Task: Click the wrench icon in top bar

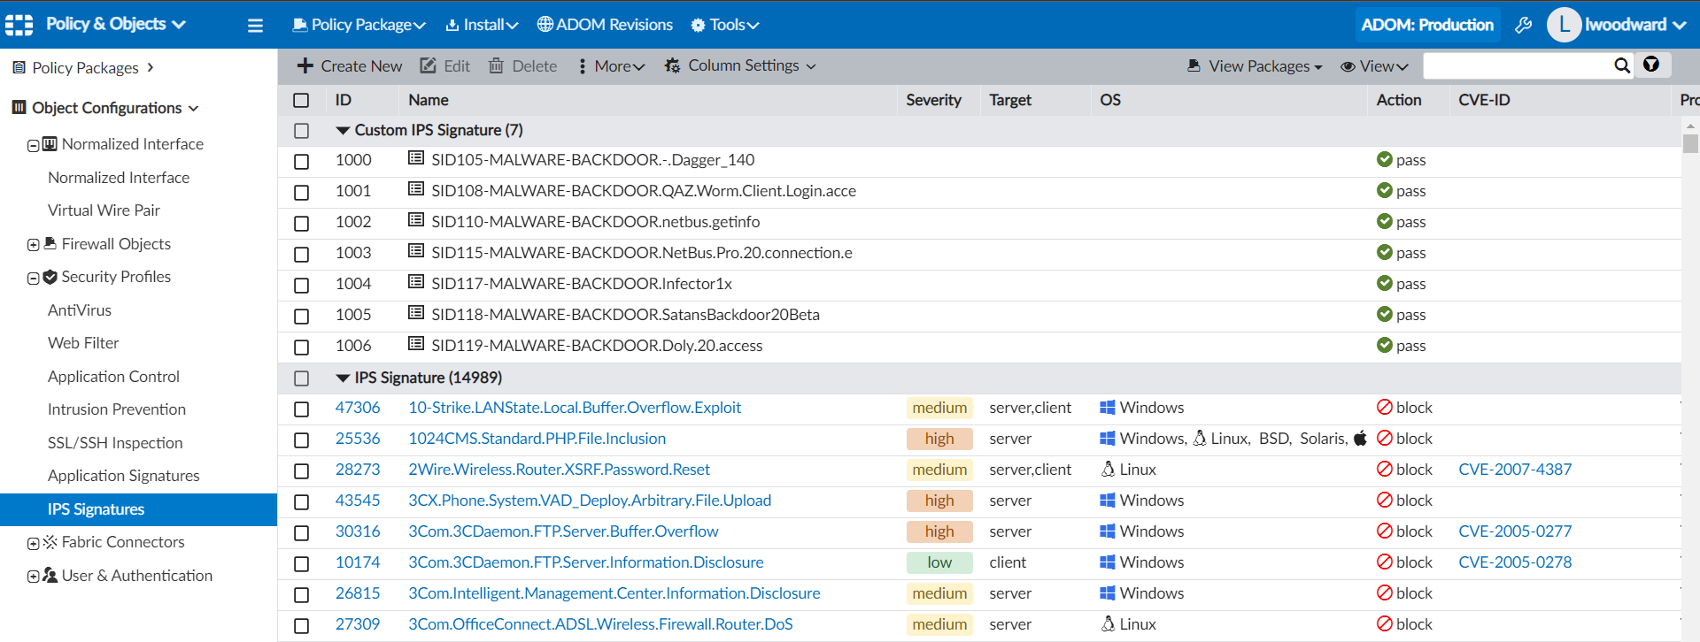Action: [1523, 25]
